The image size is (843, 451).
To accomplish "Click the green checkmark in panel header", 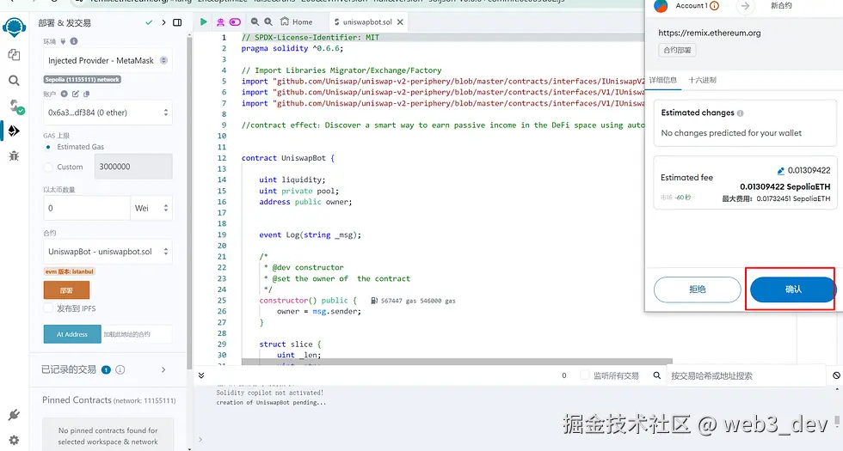I will click(149, 22).
